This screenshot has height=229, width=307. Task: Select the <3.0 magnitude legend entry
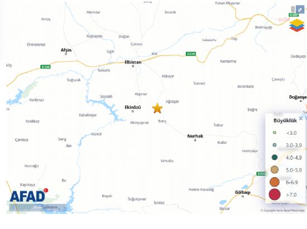[285, 133]
